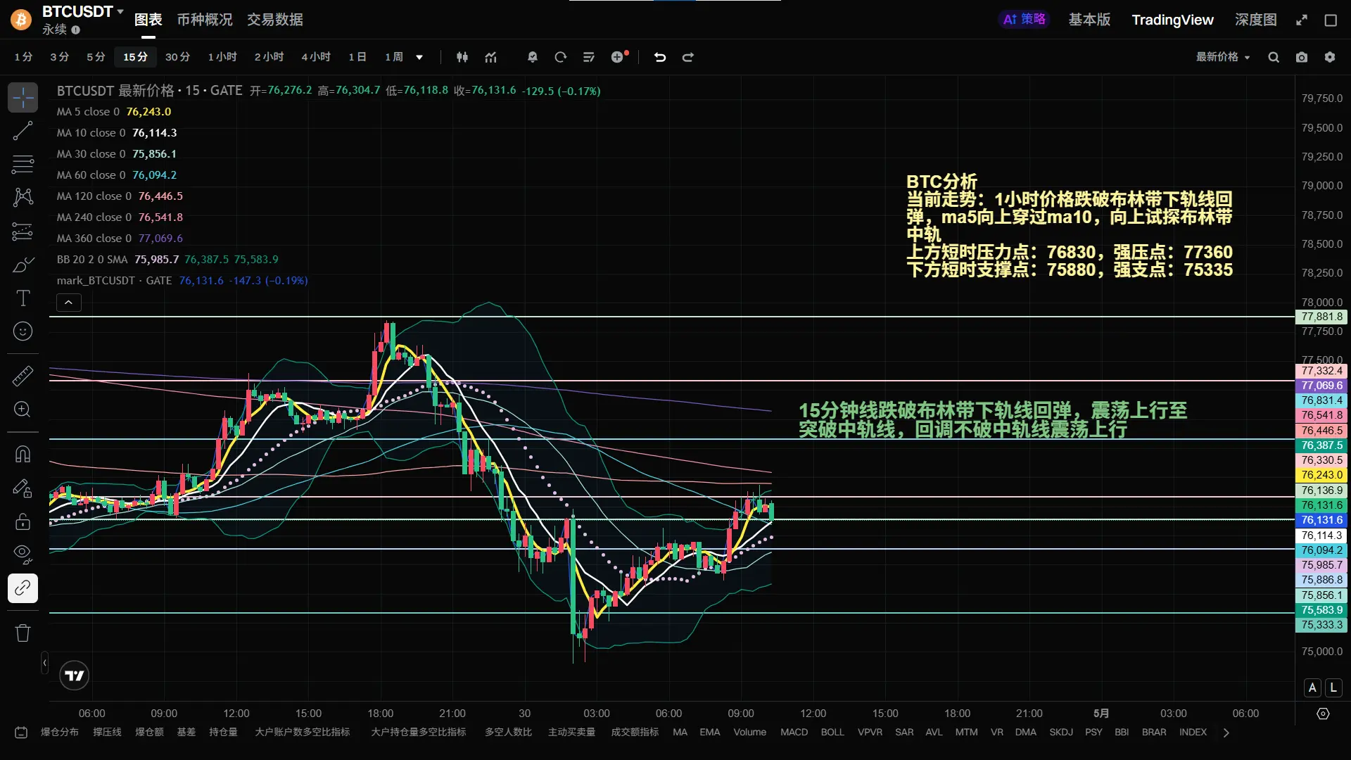Select the 1小时 timeframe
Viewport: 1351px width, 760px height.
click(222, 57)
